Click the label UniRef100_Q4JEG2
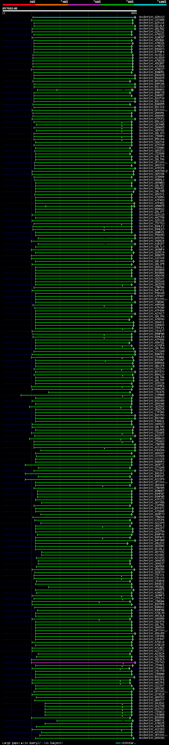169x745 pixels. (152, 703)
